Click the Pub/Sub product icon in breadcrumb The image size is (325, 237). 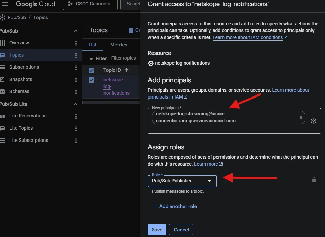click(3, 17)
